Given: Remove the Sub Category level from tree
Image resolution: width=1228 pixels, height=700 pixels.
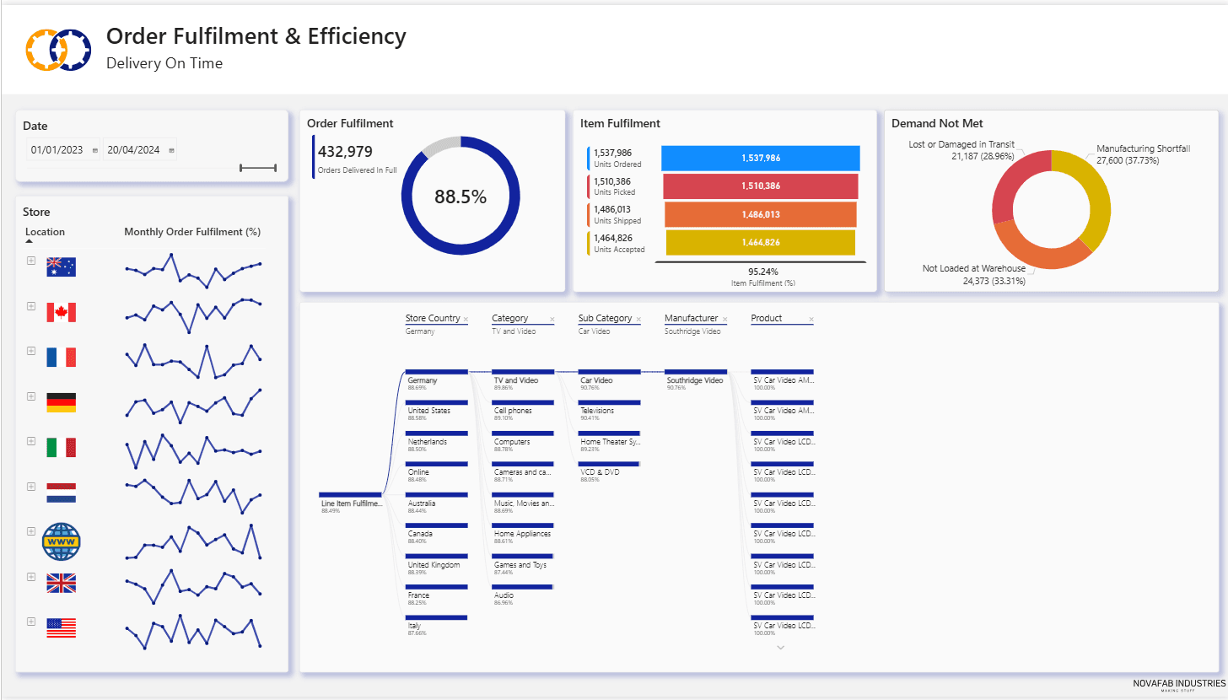Looking at the screenshot, I should 638,319.
